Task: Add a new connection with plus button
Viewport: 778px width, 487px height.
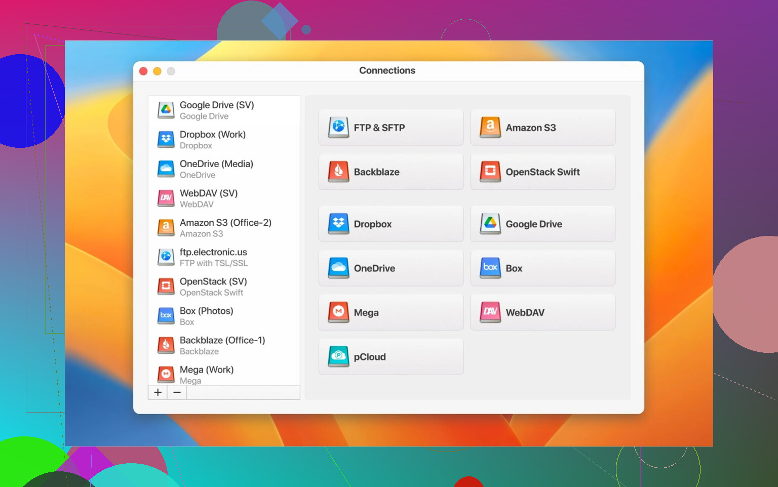Action: (x=158, y=392)
